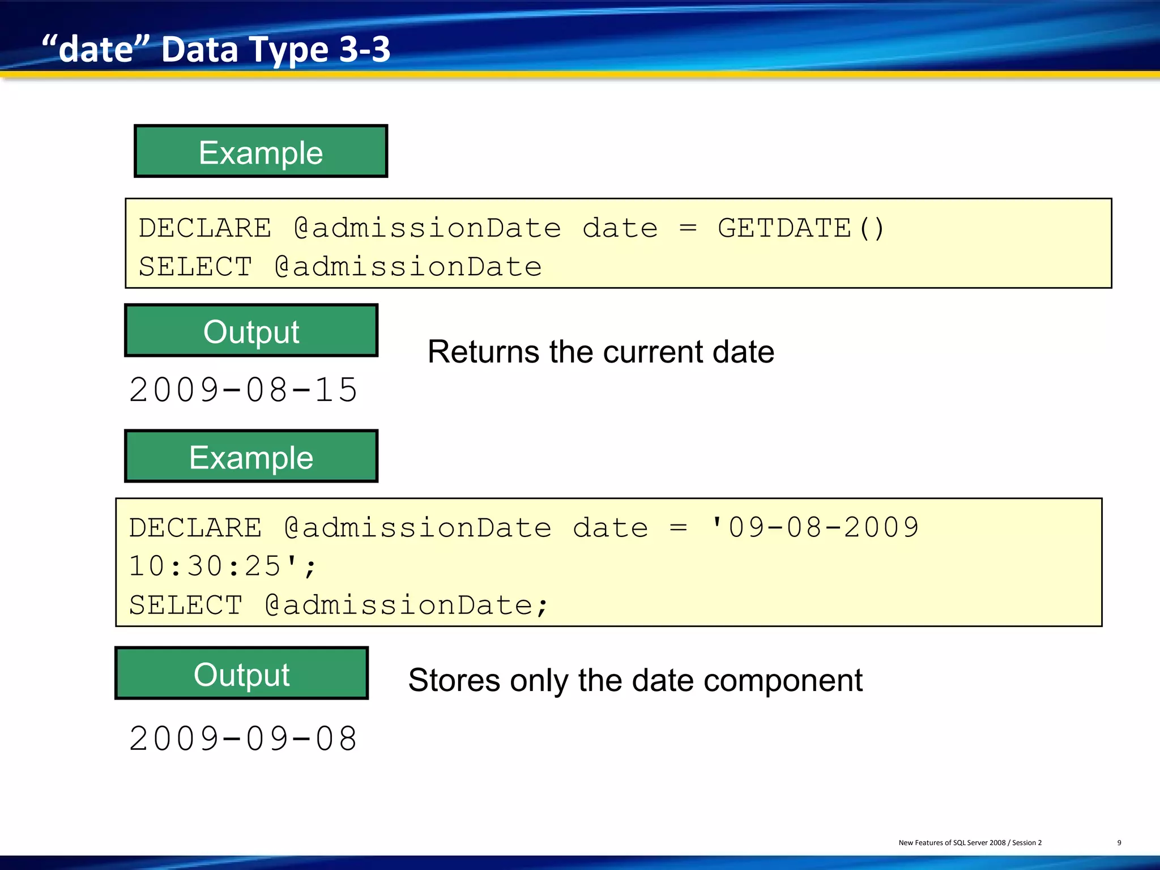Click the time value 10:30:25';

(x=223, y=566)
